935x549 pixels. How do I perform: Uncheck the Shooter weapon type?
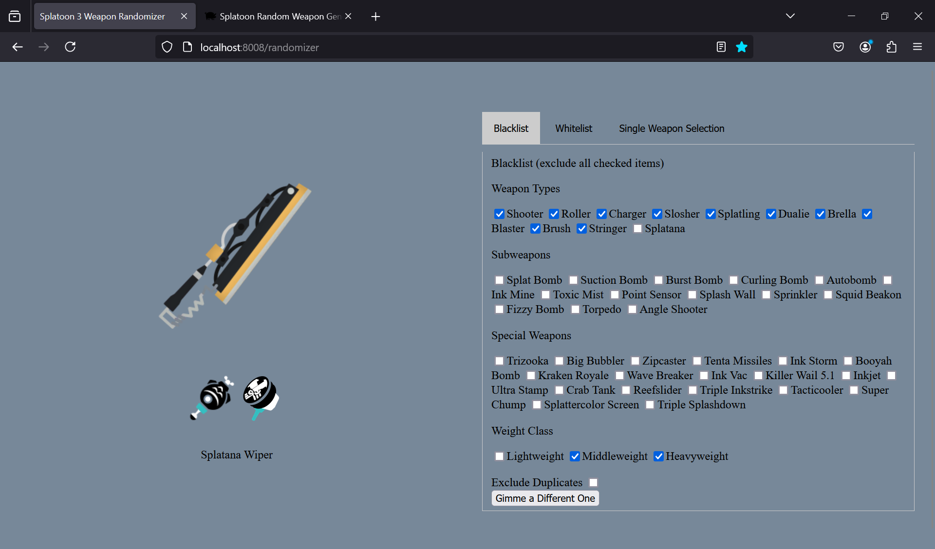pos(499,214)
